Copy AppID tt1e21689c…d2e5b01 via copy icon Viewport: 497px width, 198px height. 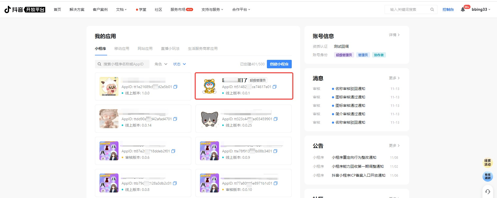point(175,87)
